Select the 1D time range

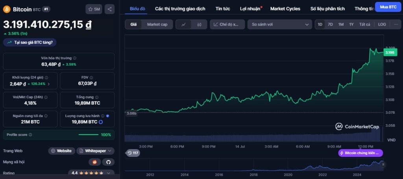pos(320,24)
